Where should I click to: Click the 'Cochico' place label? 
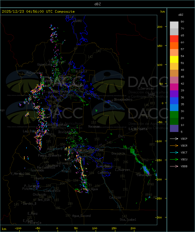tap(115, 198)
